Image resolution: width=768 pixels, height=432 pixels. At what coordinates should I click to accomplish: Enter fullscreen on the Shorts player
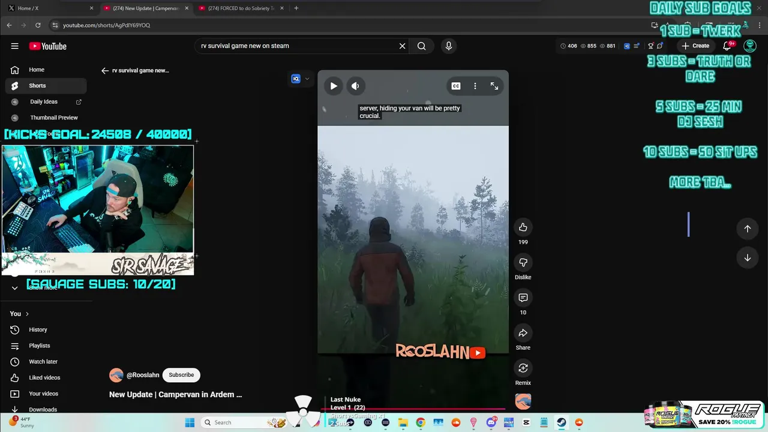click(x=494, y=86)
